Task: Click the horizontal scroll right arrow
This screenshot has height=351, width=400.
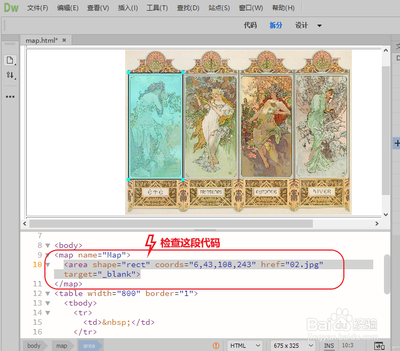Action: click(x=377, y=223)
